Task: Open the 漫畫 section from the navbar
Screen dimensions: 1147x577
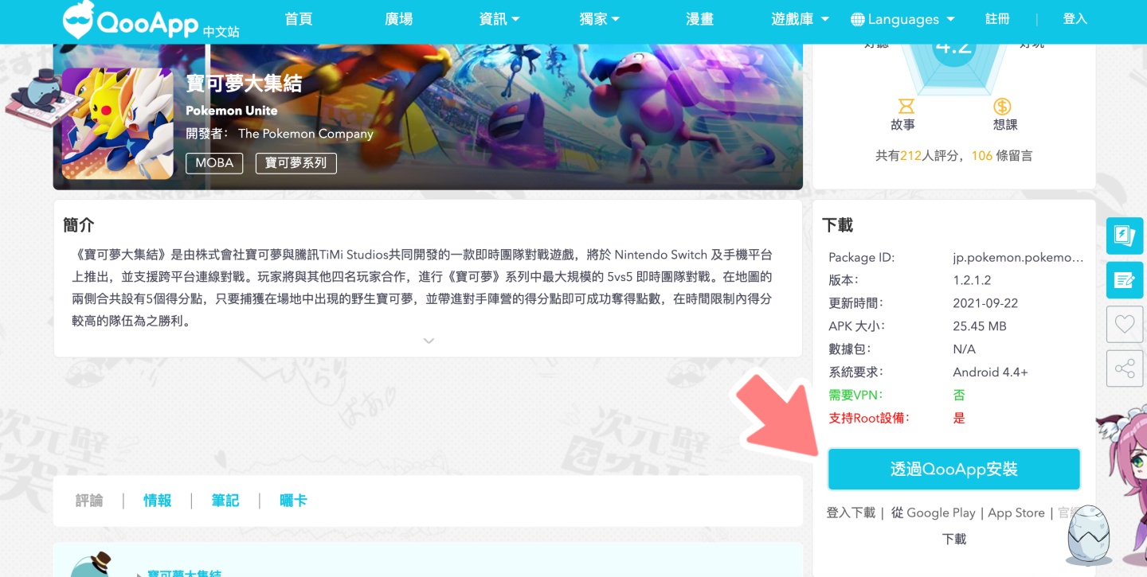Action: pos(699,19)
